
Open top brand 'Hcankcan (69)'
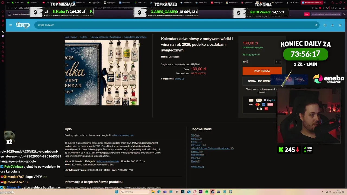[x=198, y=155]
